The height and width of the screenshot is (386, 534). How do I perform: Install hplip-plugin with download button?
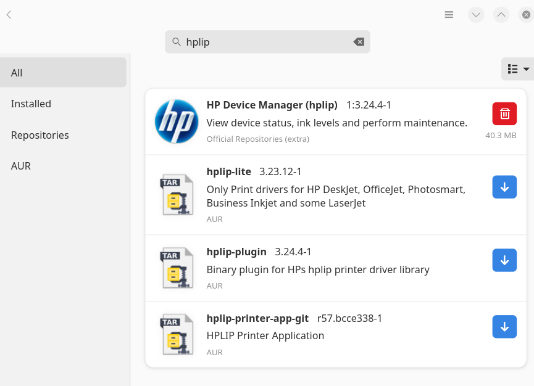click(x=504, y=260)
